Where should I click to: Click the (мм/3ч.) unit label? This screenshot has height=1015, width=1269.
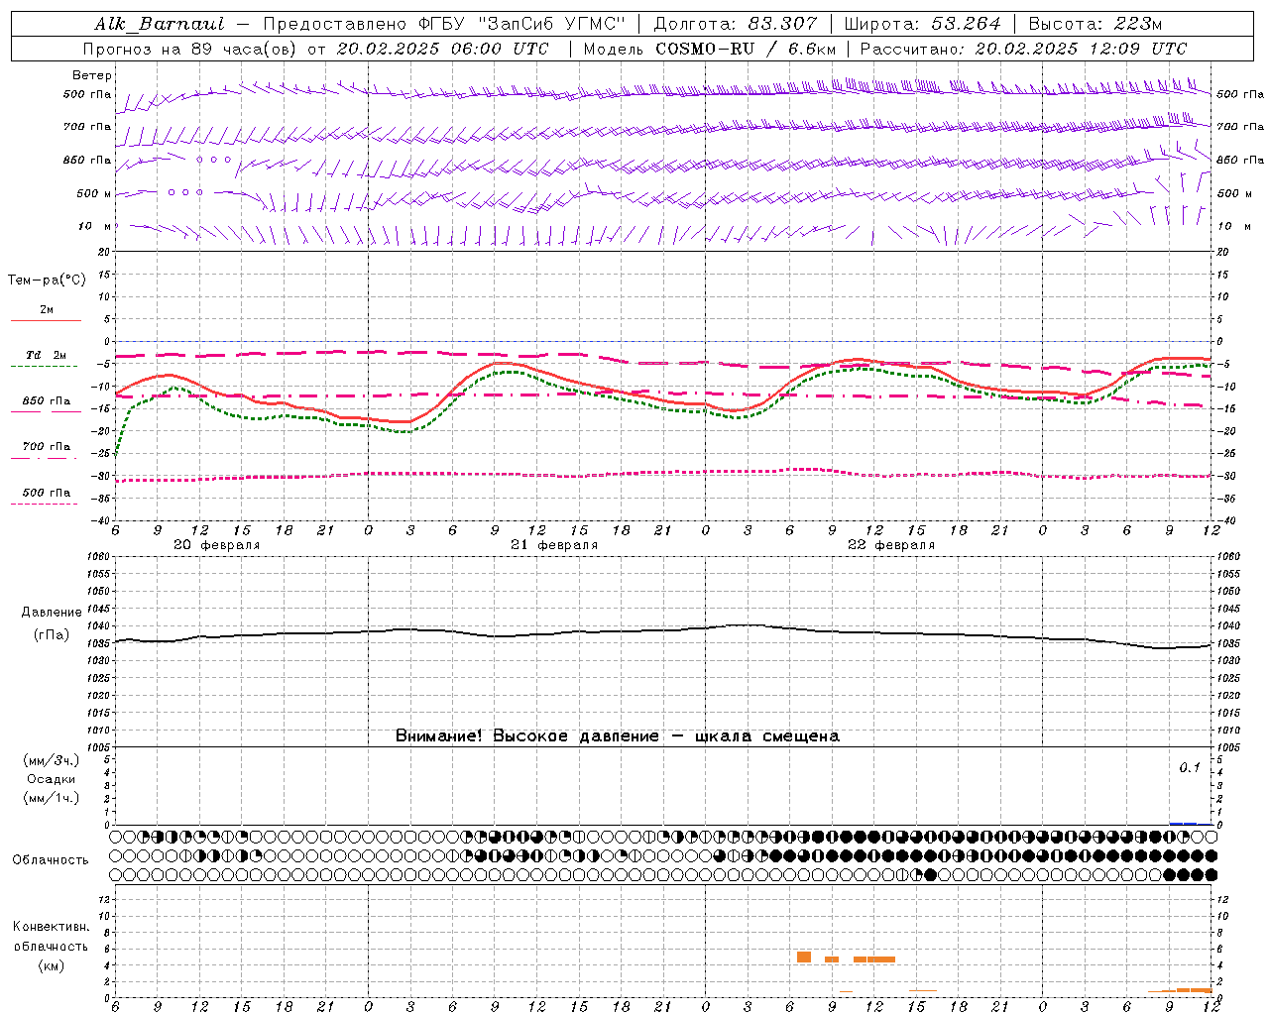[52, 761]
